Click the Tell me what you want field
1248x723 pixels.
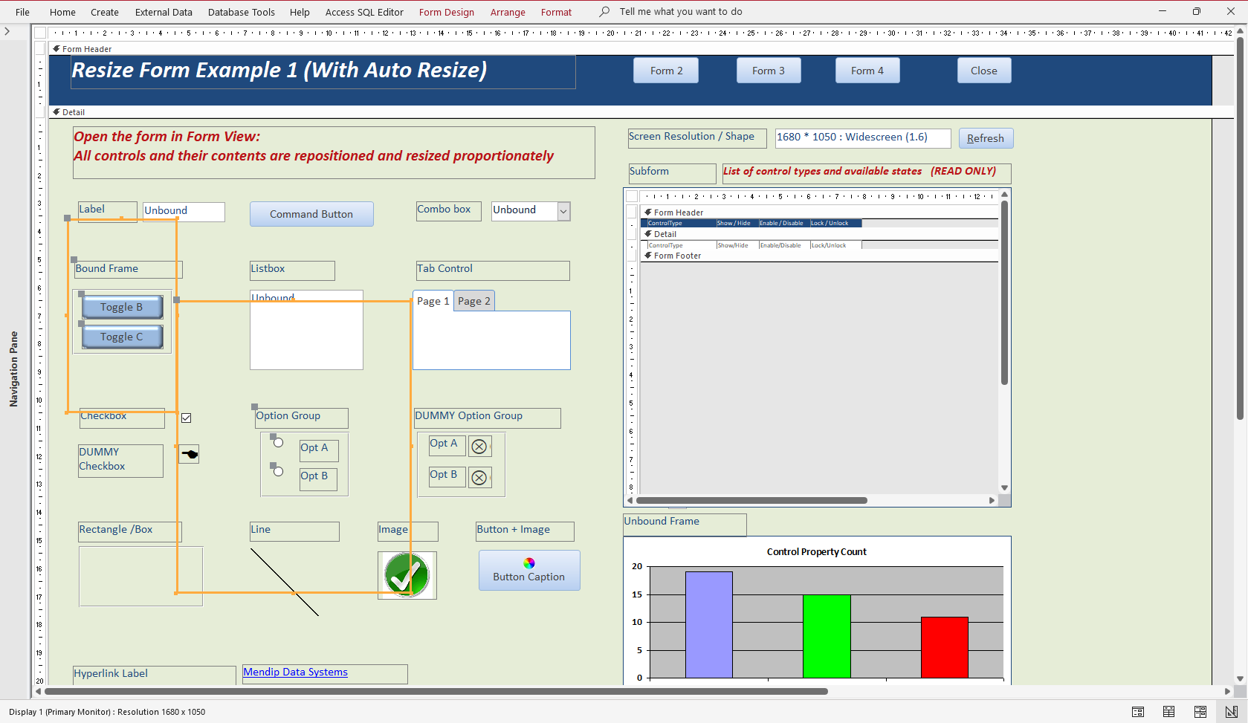[681, 12]
